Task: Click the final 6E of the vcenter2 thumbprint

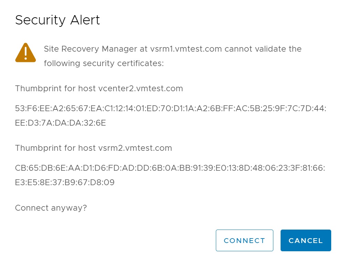Action: (x=101, y=123)
